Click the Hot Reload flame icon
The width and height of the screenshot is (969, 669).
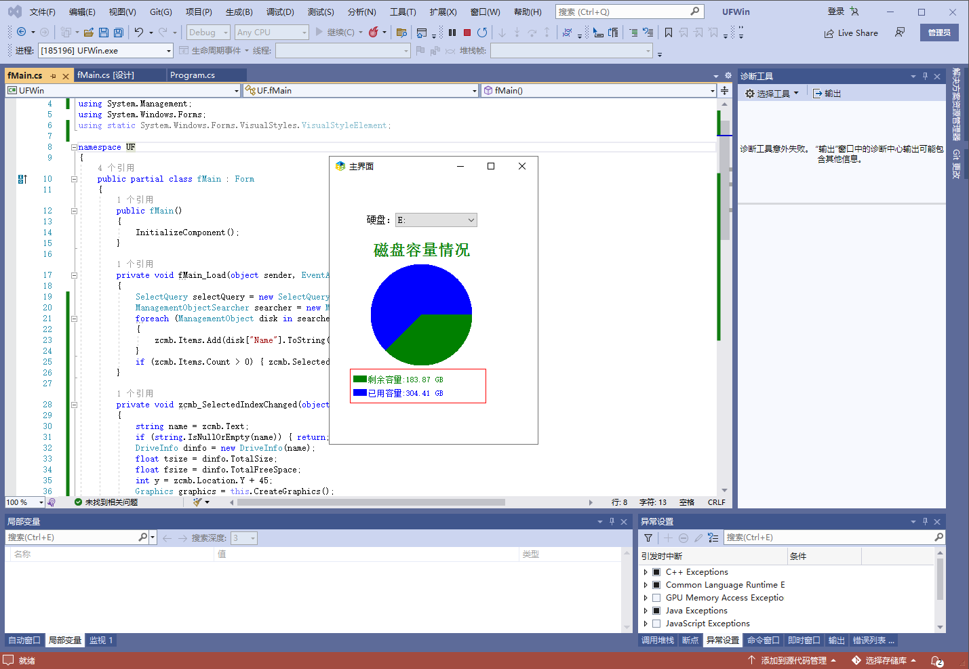[373, 32]
